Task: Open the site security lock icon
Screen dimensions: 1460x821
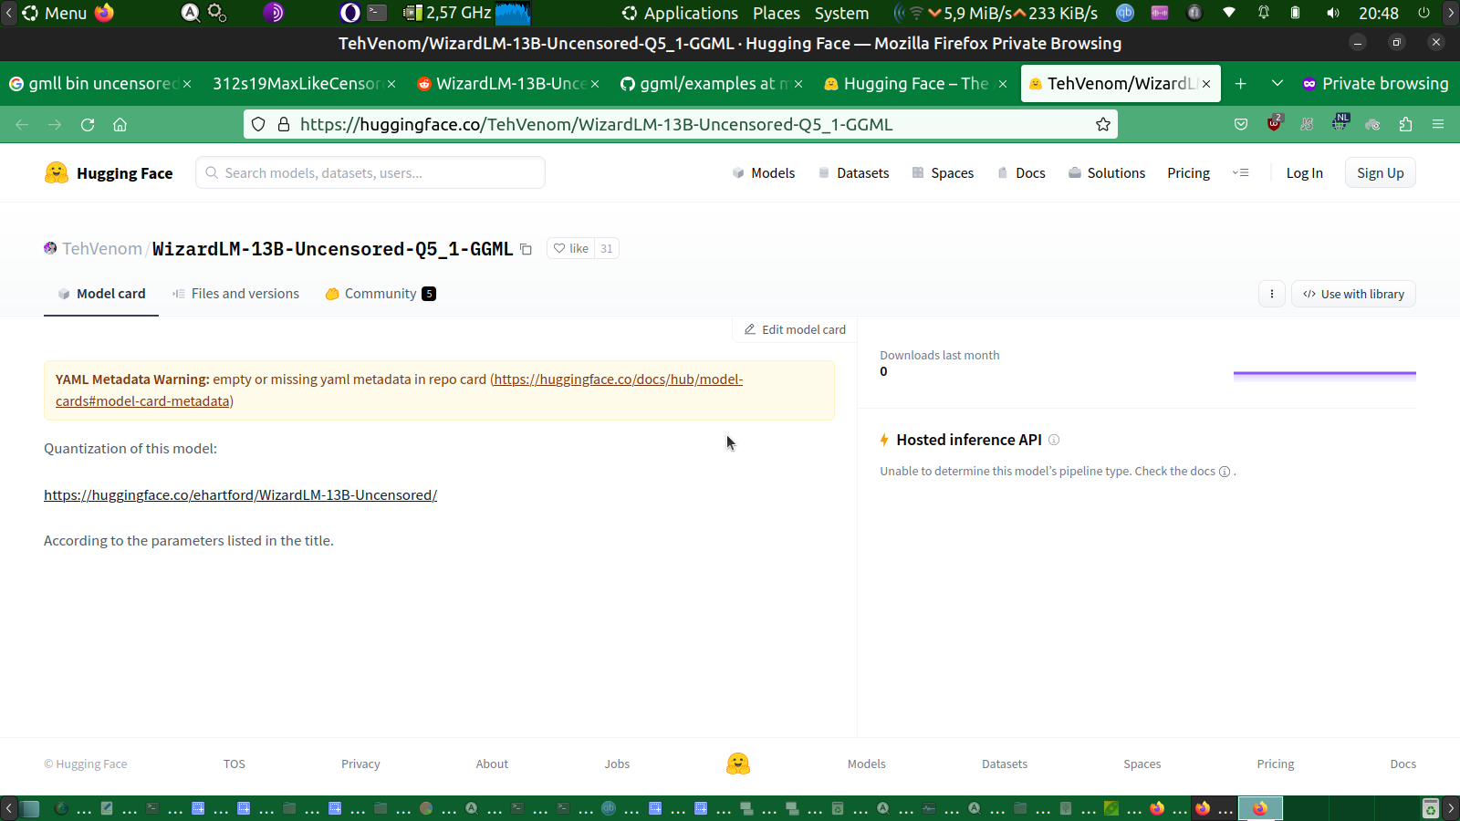Action: point(284,125)
